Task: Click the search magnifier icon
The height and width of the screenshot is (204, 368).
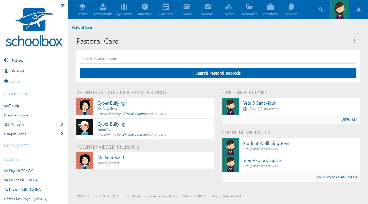Action: point(321,10)
